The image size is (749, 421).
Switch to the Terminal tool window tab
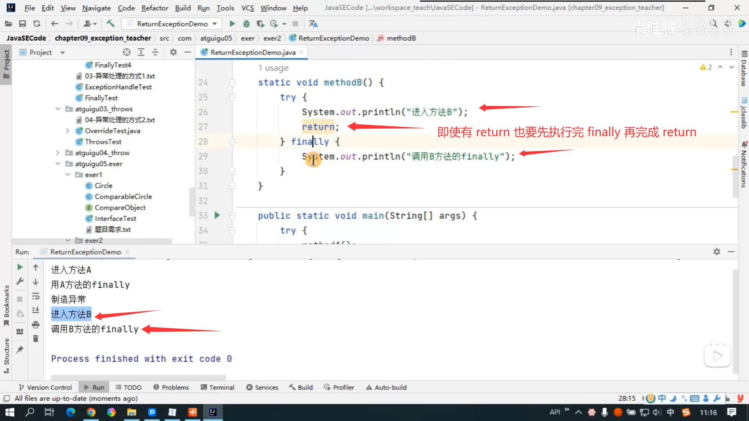click(217, 387)
